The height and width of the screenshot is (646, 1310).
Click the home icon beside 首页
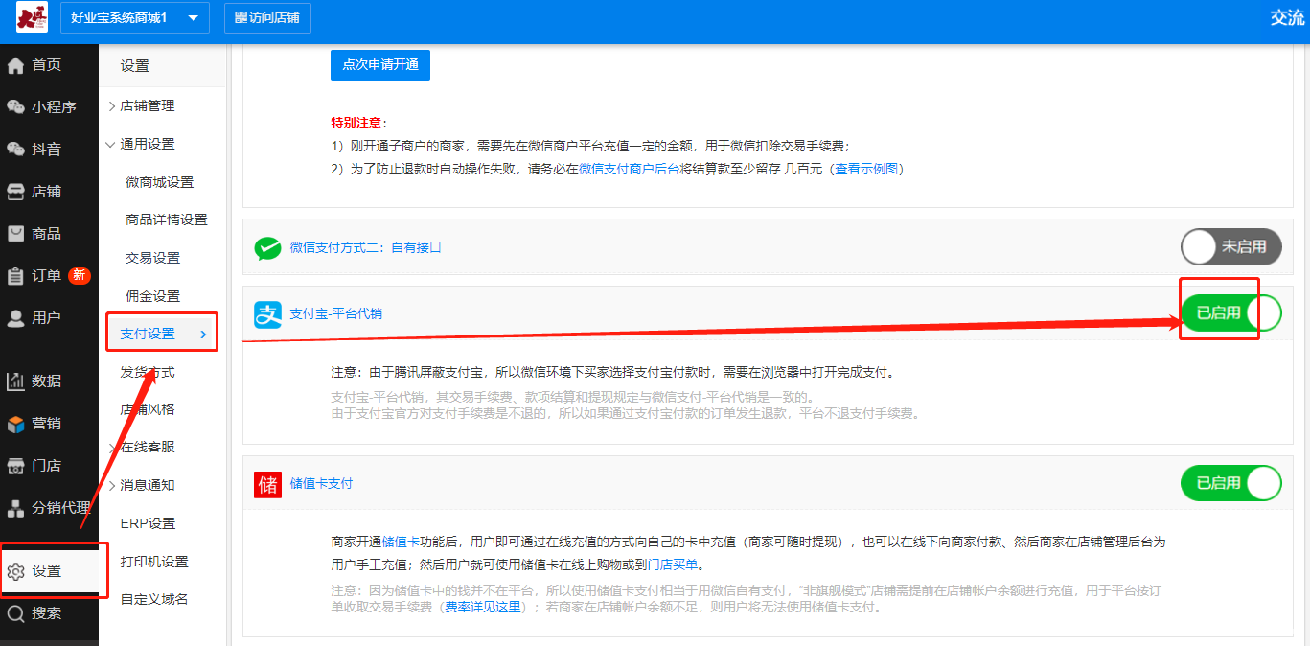click(x=15, y=65)
